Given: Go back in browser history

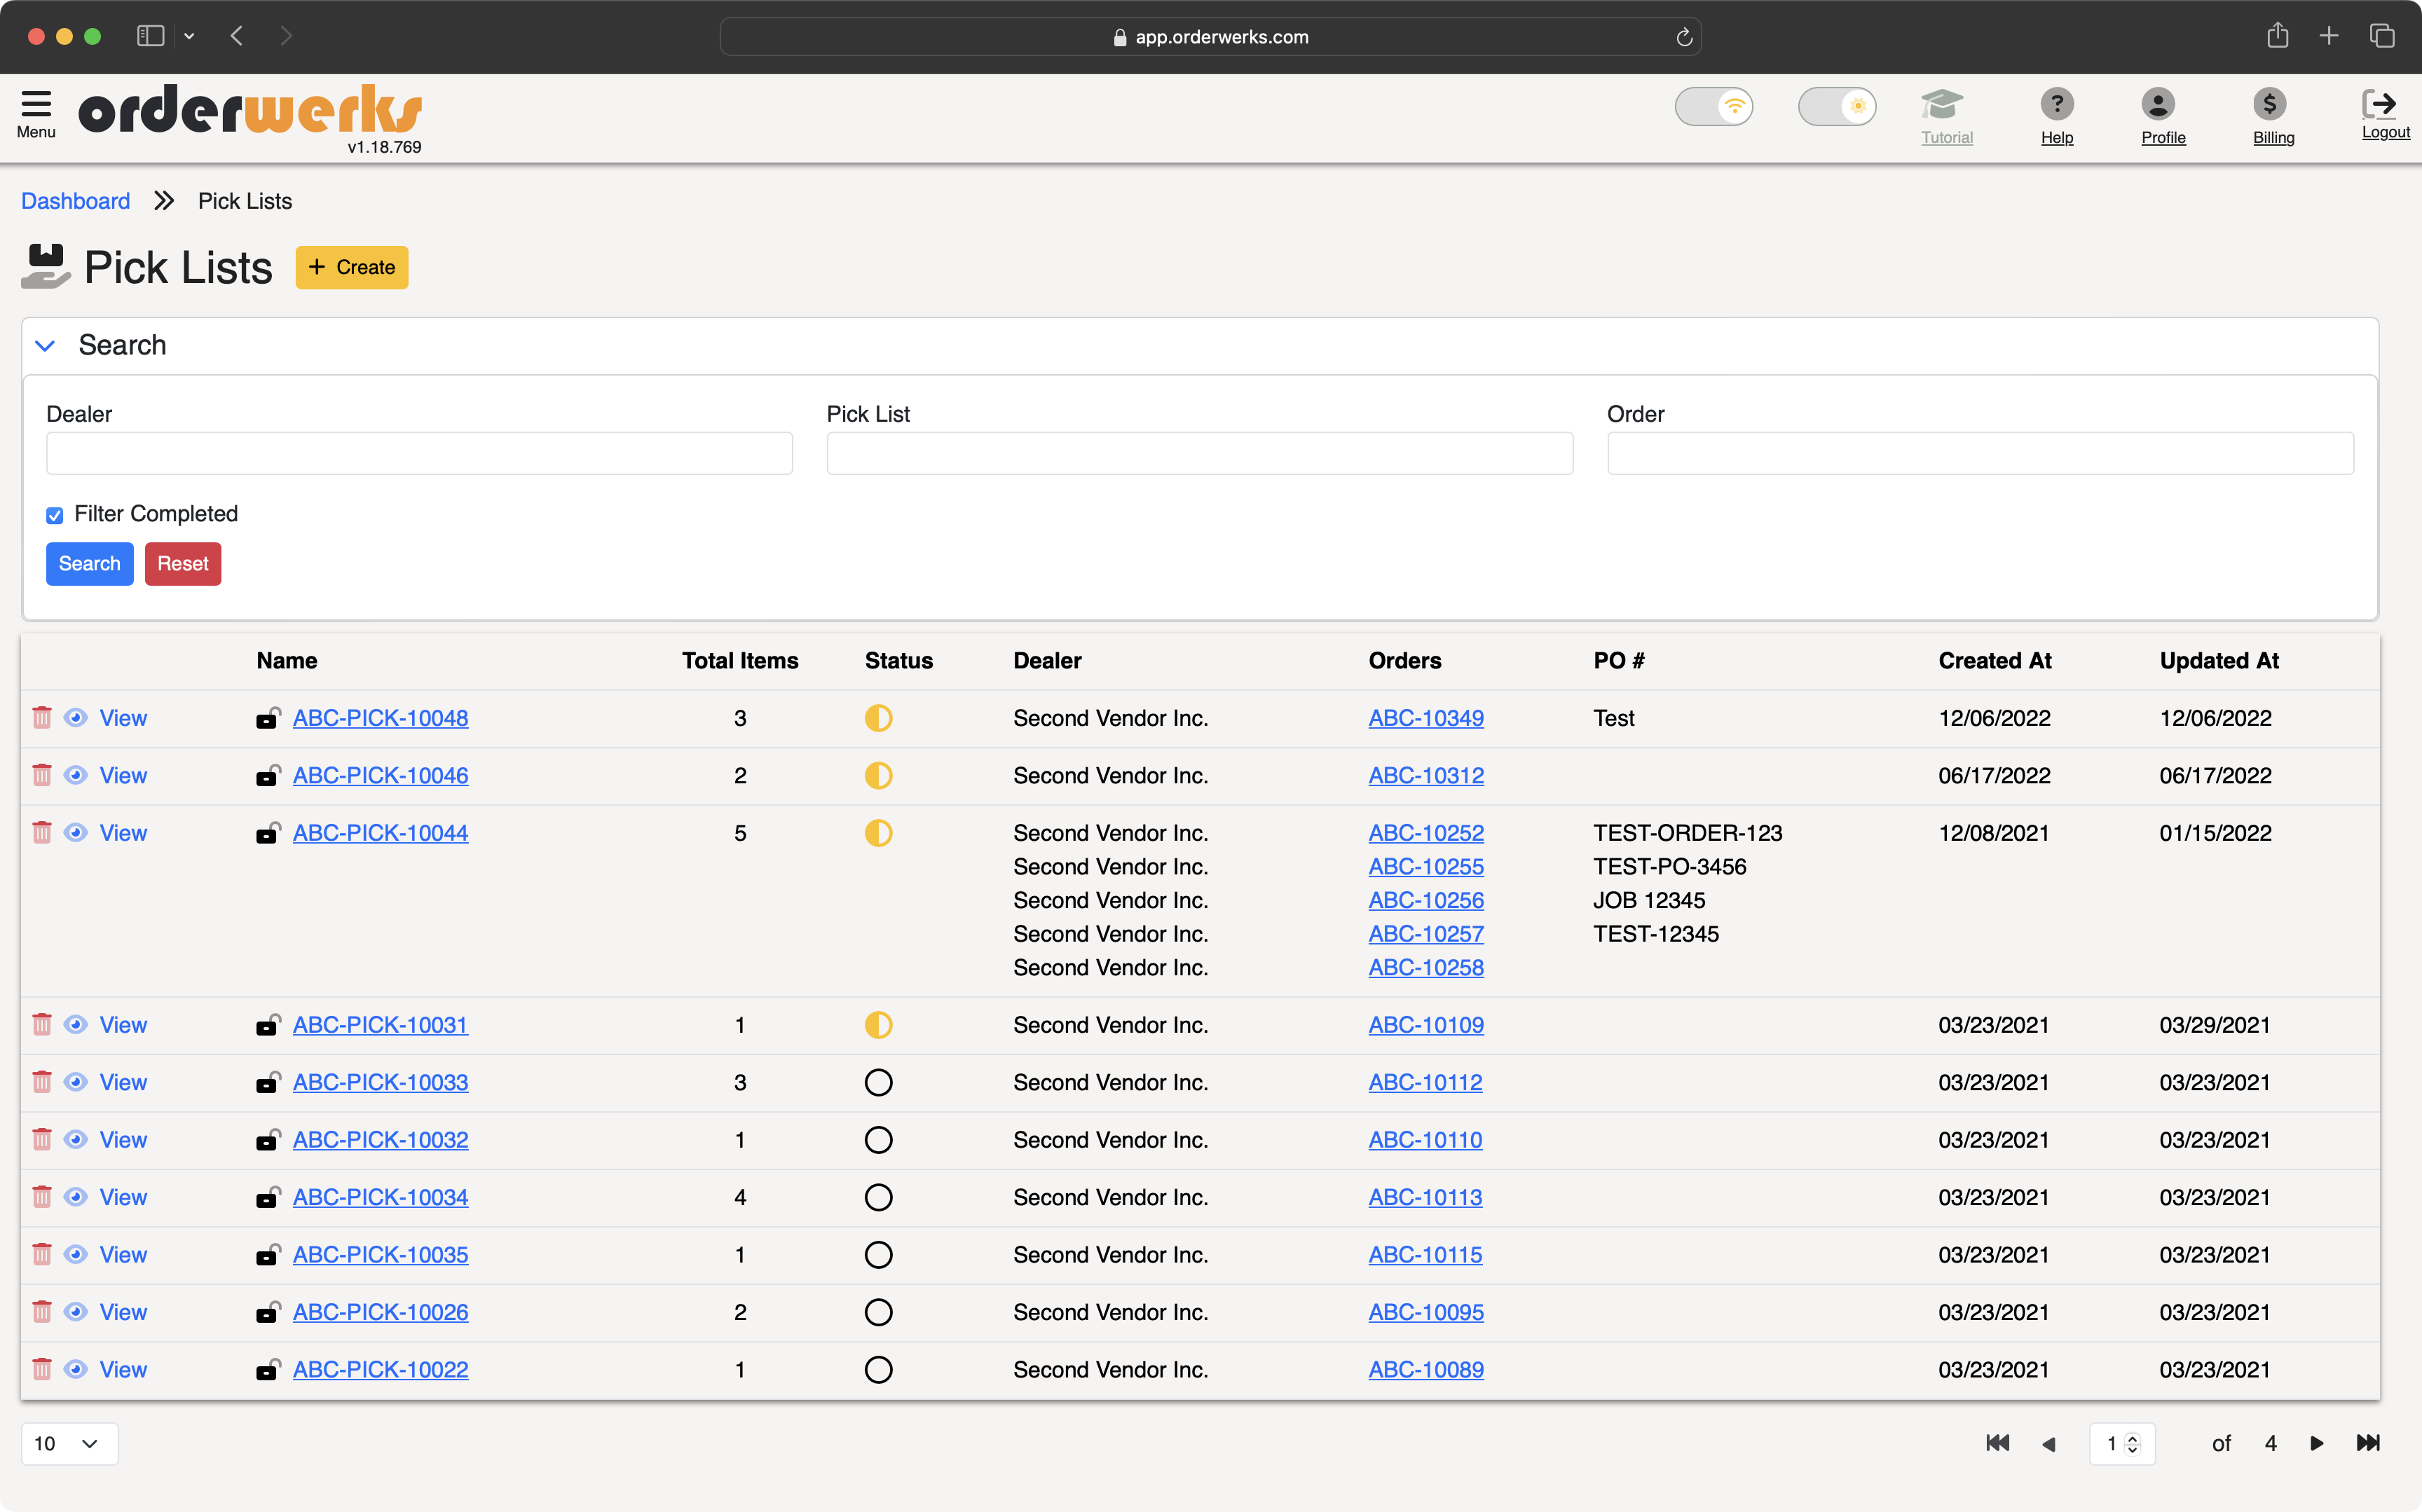Looking at the screenshot, I should pos(237,36).
